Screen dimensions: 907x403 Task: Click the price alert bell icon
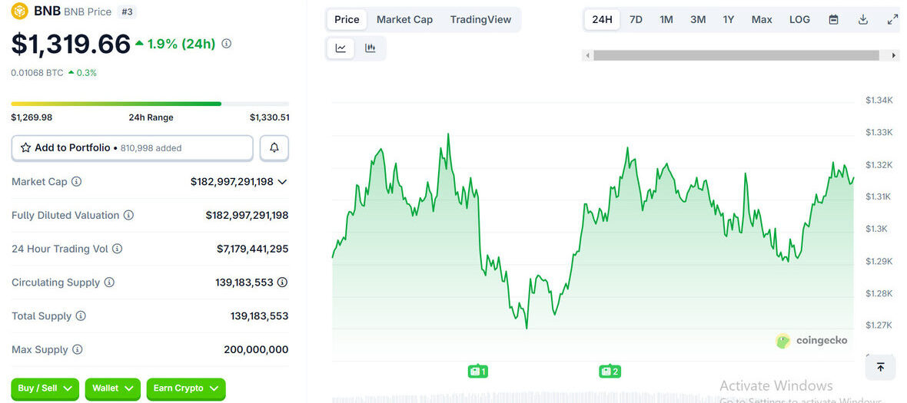(274, 148)
